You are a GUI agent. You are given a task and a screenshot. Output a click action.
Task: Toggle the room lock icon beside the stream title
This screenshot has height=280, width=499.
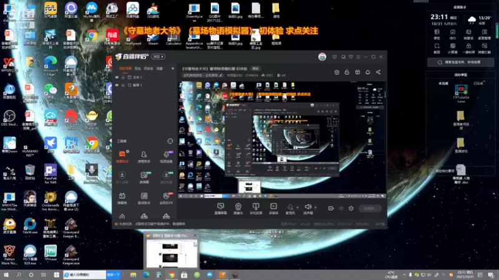pos(347,72)
